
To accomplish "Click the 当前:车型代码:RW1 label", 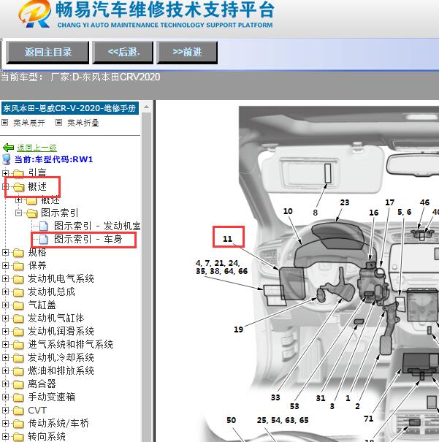I will coord(53,159).
